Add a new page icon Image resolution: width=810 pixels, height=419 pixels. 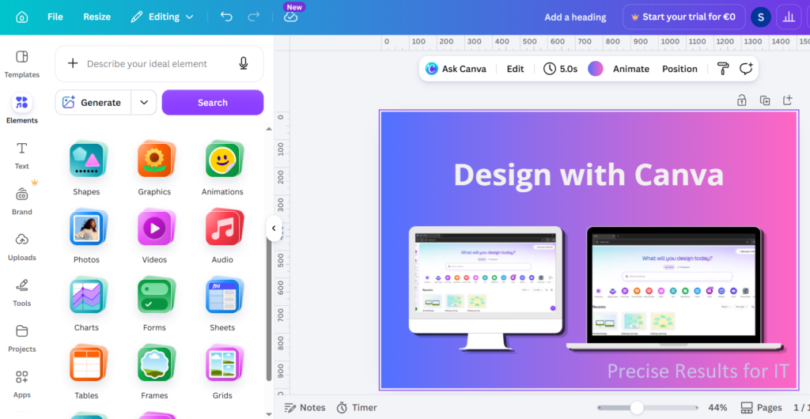(787, 100)
